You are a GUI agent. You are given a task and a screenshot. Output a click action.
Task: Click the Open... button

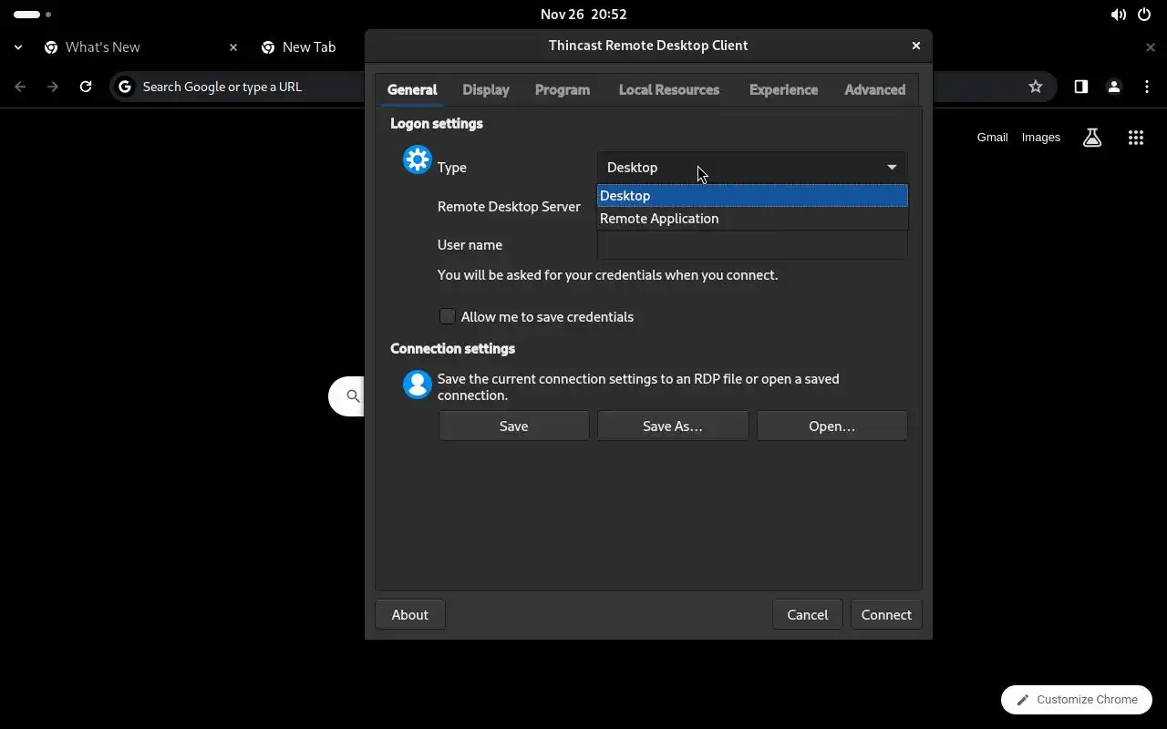point(832,426)
